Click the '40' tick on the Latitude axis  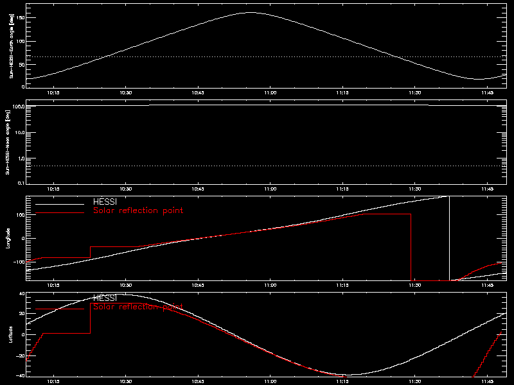pyautogui.click(x=22, y=294)
